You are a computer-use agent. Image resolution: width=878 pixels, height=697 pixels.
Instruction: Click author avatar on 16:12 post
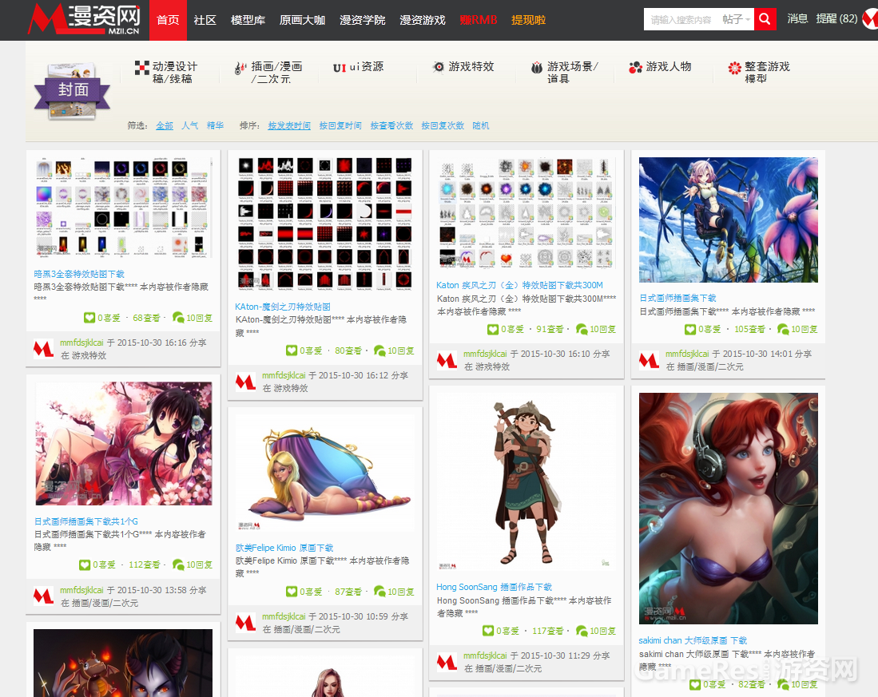245,382
